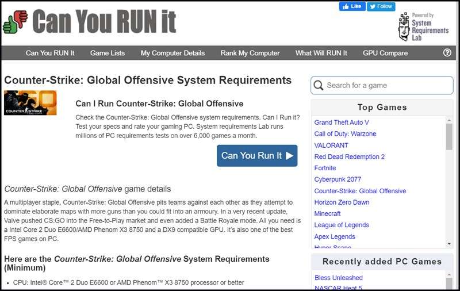The height and width of the screenshot is (291, 460).
Task: Click Top Games list scroll down arrow
Action: pyautogui.click(x=449, y=244)
